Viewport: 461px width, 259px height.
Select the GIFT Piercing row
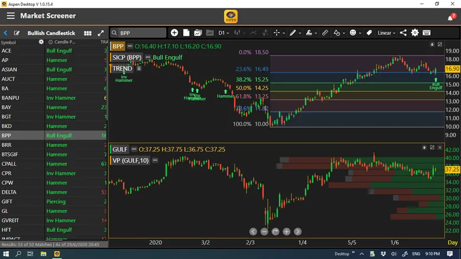54,202
